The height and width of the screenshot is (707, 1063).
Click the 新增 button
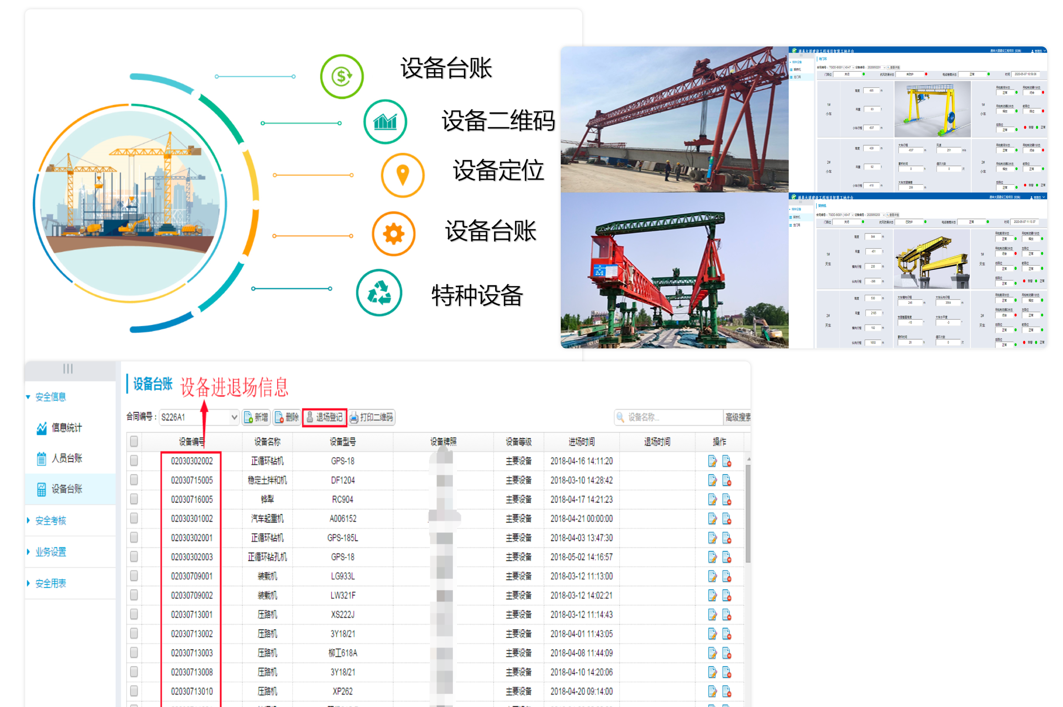(x=256, y=417)
